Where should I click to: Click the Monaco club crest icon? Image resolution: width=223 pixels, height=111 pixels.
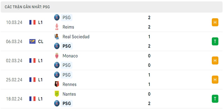(x=57, y=56)
